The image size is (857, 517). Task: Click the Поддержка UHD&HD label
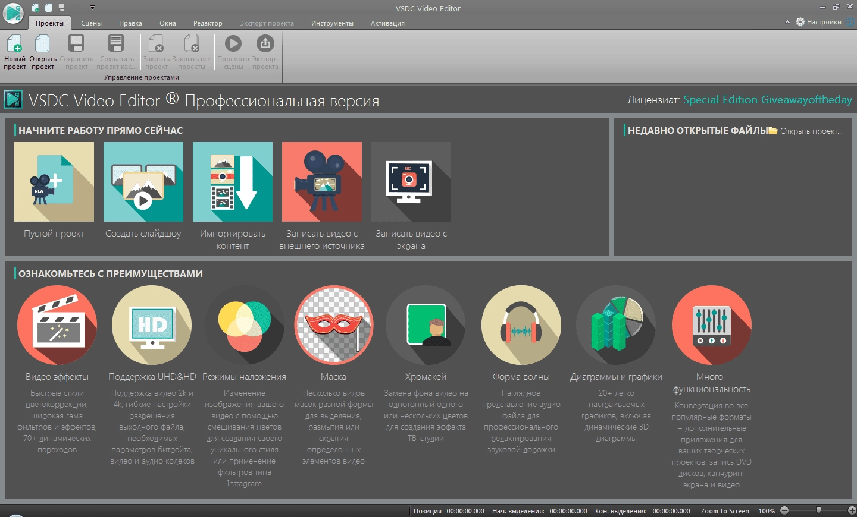[x=152, y=377]
